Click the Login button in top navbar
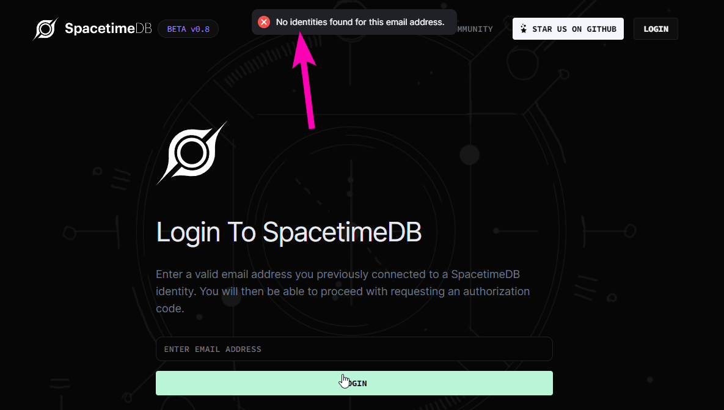 pyautogui.click(x=656, y=29)
